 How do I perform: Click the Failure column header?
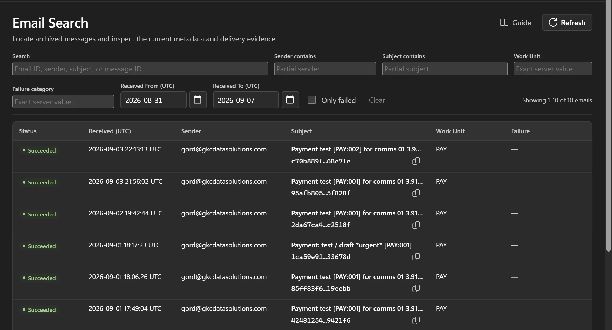point(520,131)
